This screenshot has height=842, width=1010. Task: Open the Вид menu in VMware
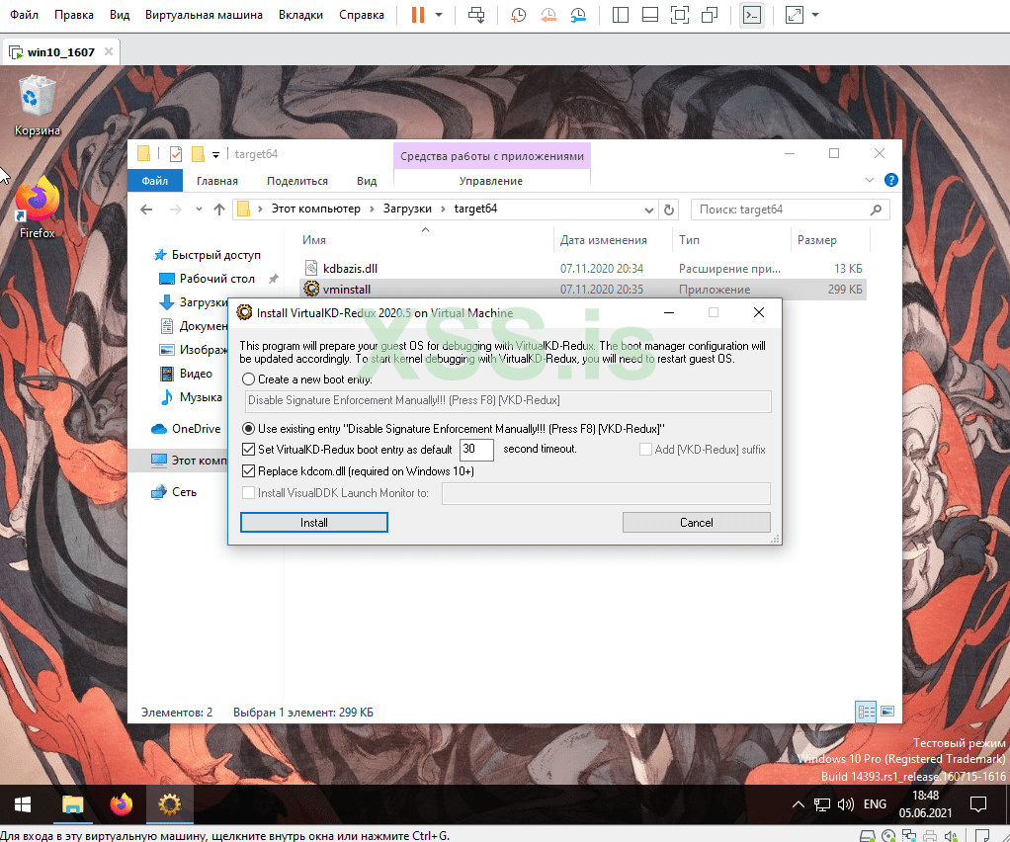(120, 15)
